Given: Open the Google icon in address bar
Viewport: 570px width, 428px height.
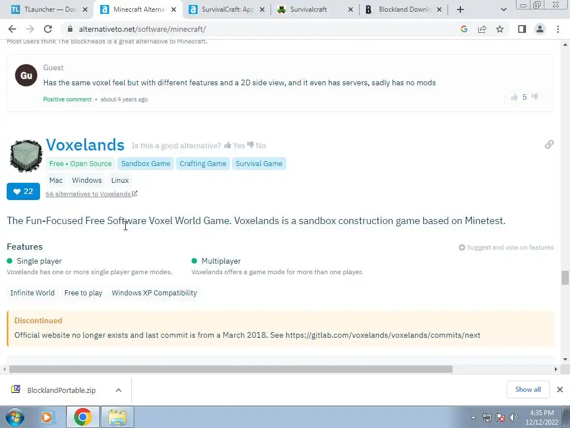Looking at the screenshot, I should [x=464, y=29].
